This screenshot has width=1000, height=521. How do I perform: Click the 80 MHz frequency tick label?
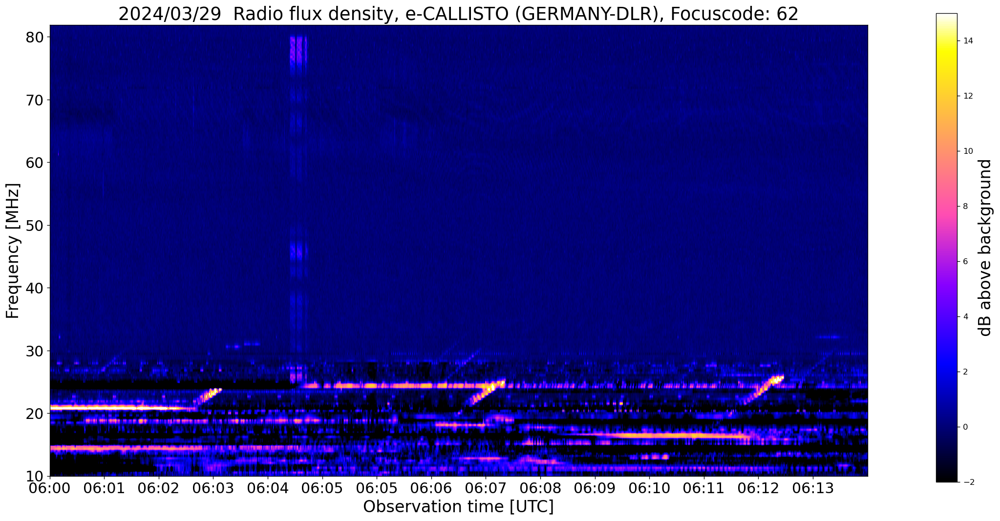pos(34,37)
